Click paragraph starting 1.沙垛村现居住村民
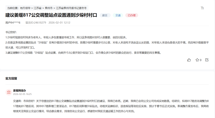The width and height of the screenshot is (215, 118). (66, 37)
